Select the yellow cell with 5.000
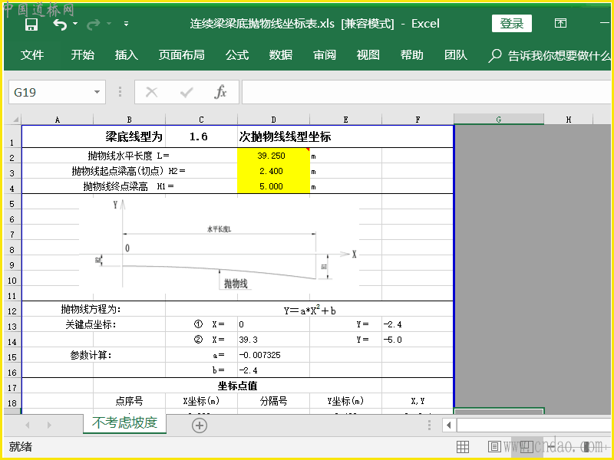The image size is (614, 460). tap(273, 186)
